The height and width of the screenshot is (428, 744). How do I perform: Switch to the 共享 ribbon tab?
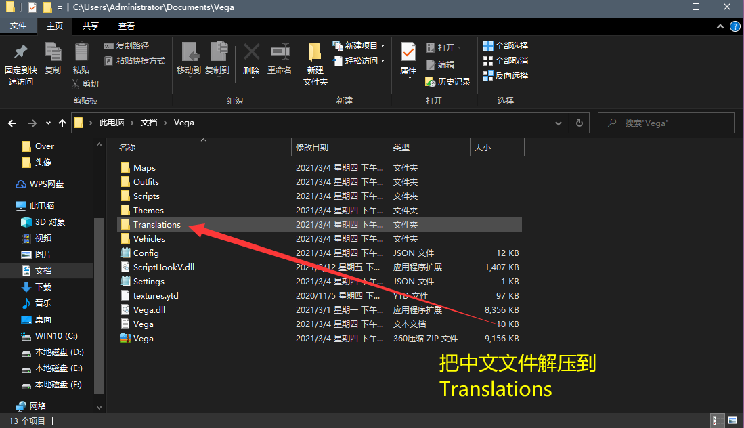coord(90,26)
